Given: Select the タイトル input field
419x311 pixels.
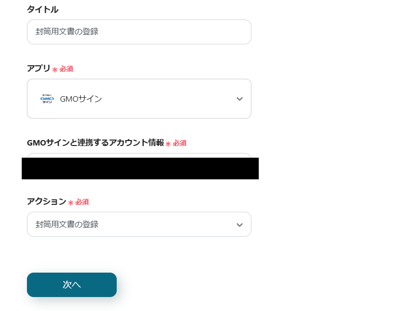Looking at the screenshot, I should (x=139, y=31).
